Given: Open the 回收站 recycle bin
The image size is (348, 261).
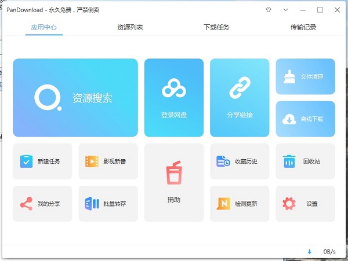Looking at the screenshot, I should 305,161.
